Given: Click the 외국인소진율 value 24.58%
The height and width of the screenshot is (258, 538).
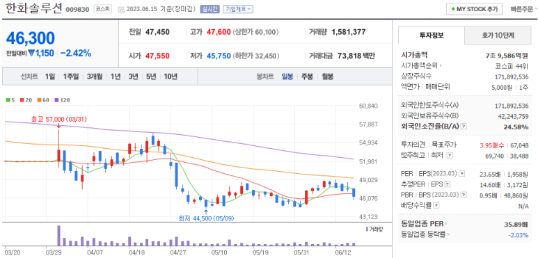Looking at the screenshot, I should pyautogui.click(x=516, y=127).
